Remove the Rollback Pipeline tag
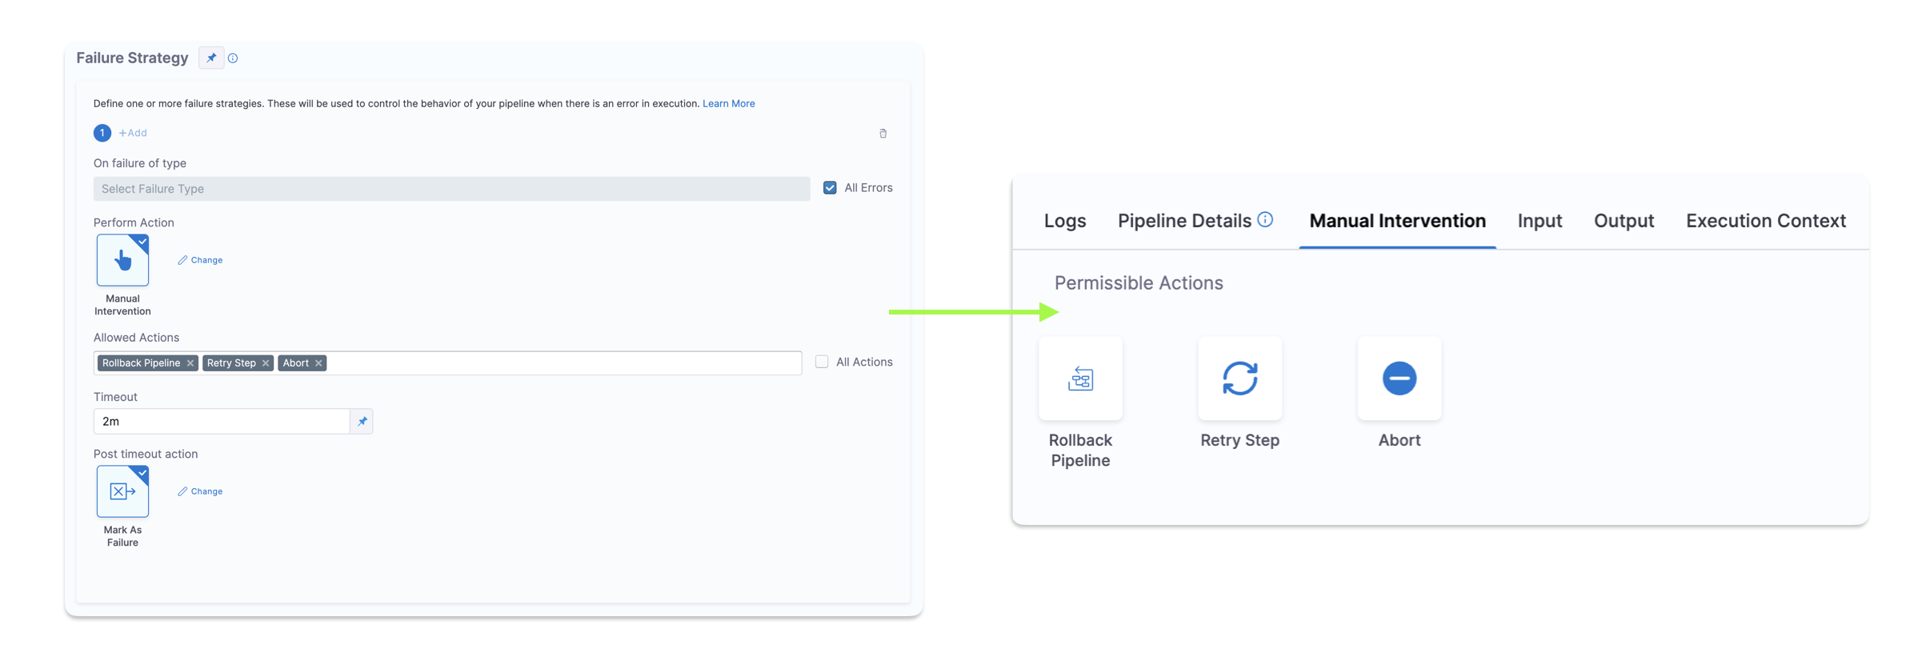This screenshot has width=1930, height=669. (x=190, y=363)
